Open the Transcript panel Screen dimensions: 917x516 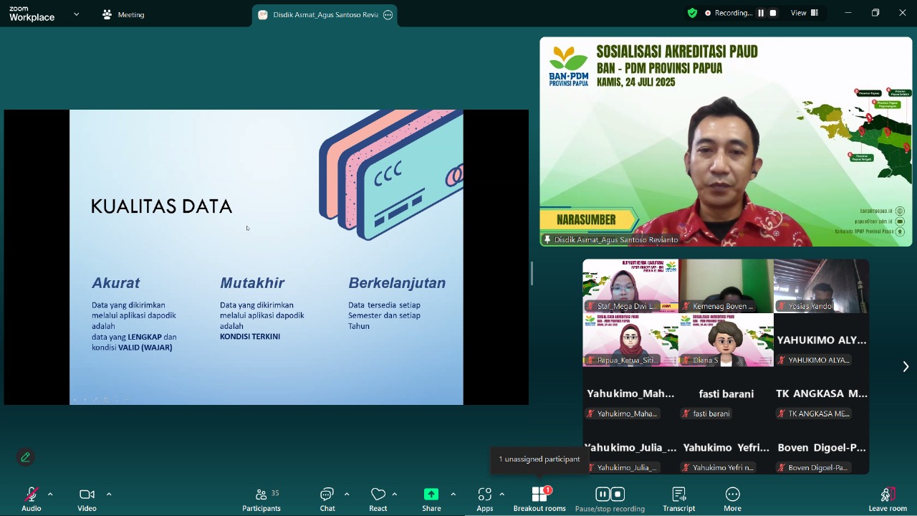pyautogui.click(x=678, y=499)
